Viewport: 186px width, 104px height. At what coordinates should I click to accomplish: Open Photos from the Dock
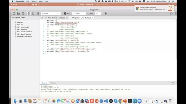point(54,101)
